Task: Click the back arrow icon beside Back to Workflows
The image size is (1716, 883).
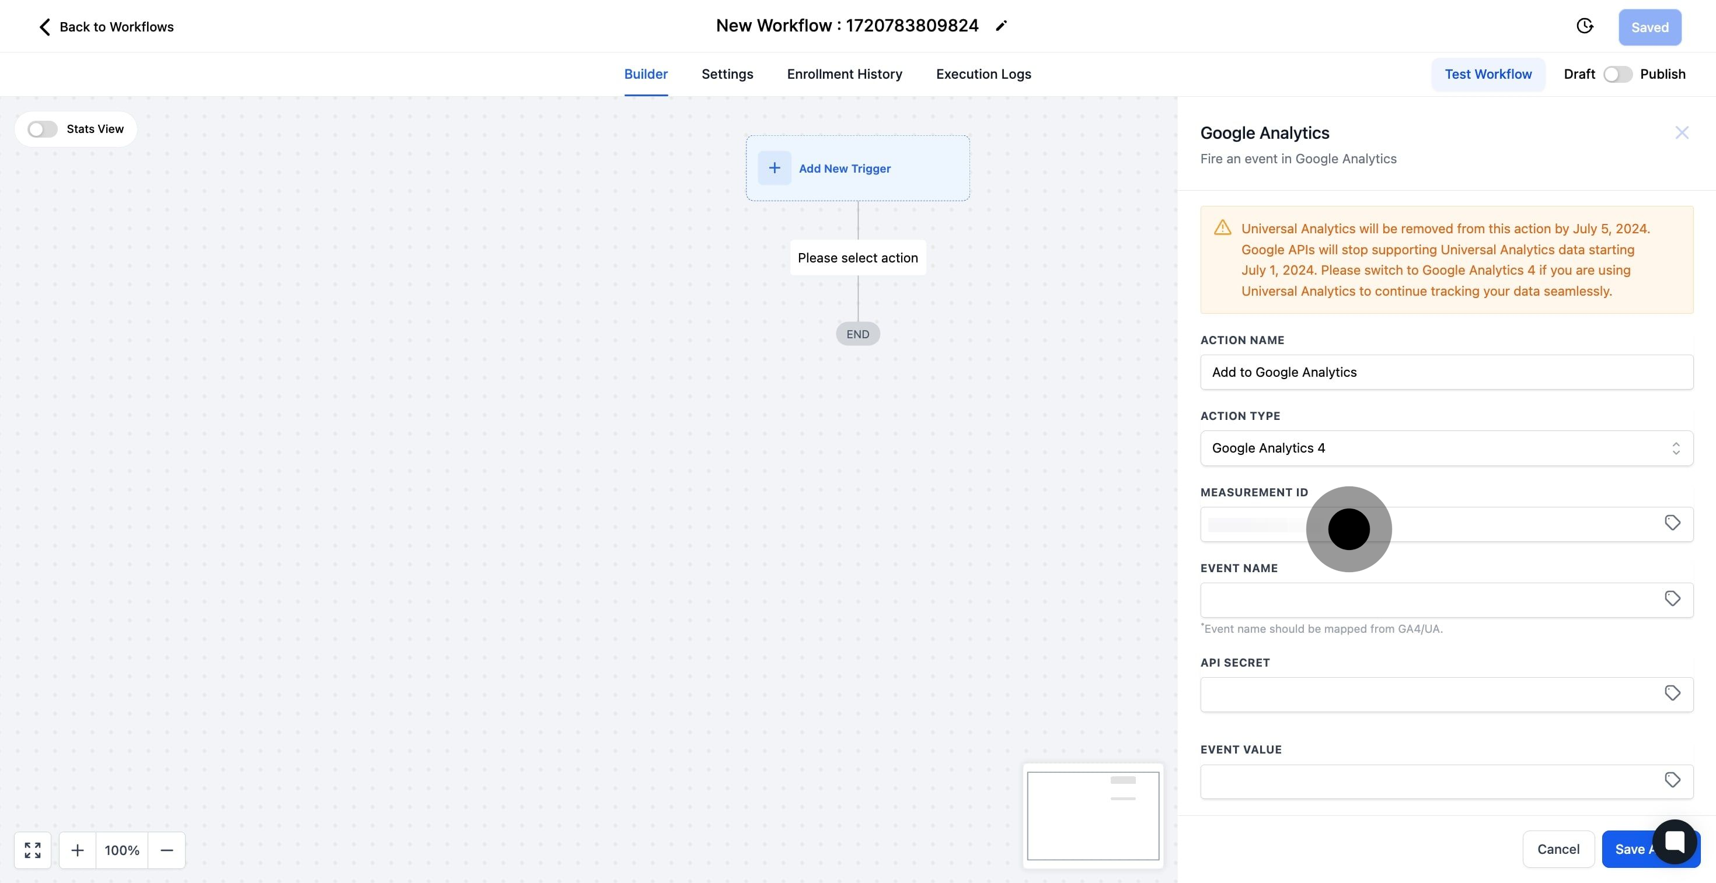Action: point(44,27)
